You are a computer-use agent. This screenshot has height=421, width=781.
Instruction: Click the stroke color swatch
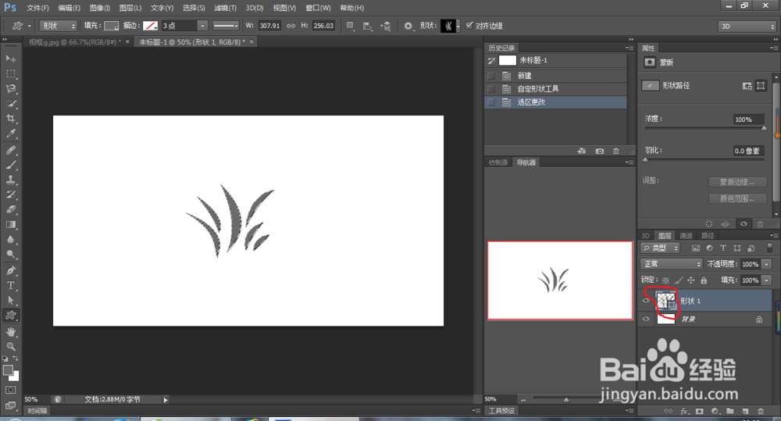tap(151, 26)
